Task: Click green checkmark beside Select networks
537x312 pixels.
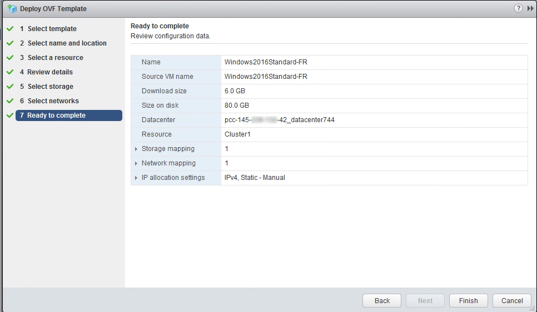Action: coord(9,101)
